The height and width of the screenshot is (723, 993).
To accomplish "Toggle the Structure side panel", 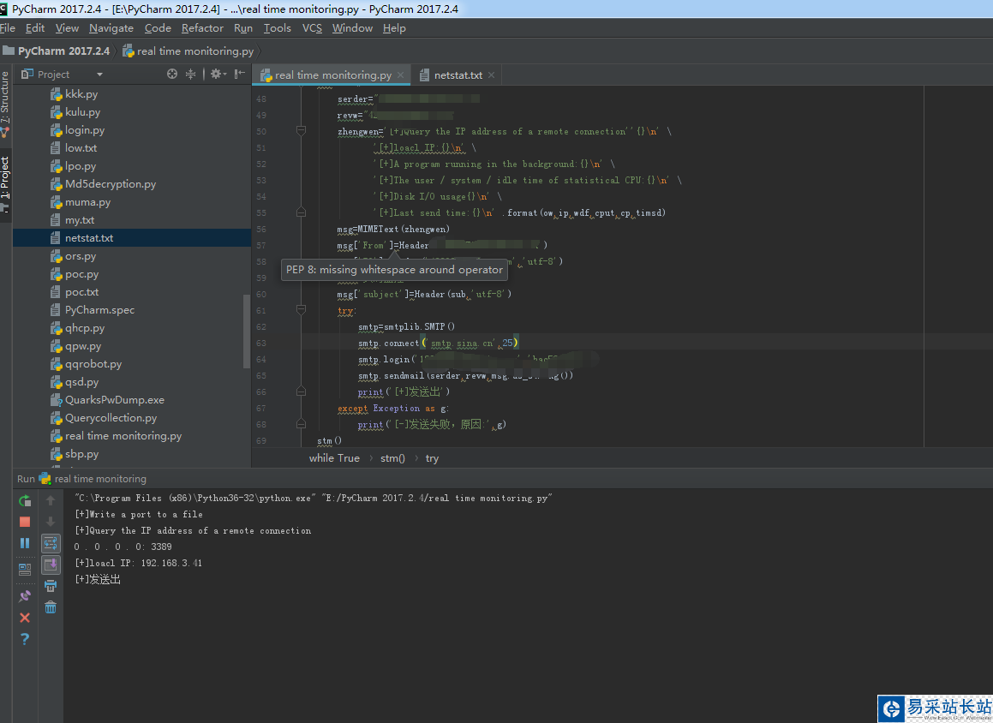I will tap(5, 99).
